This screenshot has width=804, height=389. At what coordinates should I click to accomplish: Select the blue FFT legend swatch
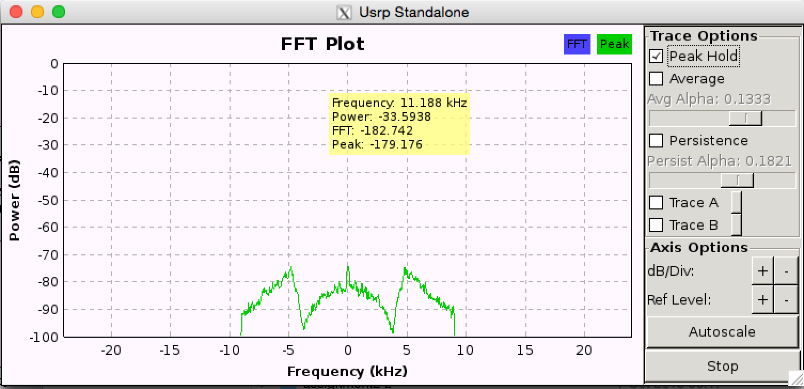click(x=577, y=44)
